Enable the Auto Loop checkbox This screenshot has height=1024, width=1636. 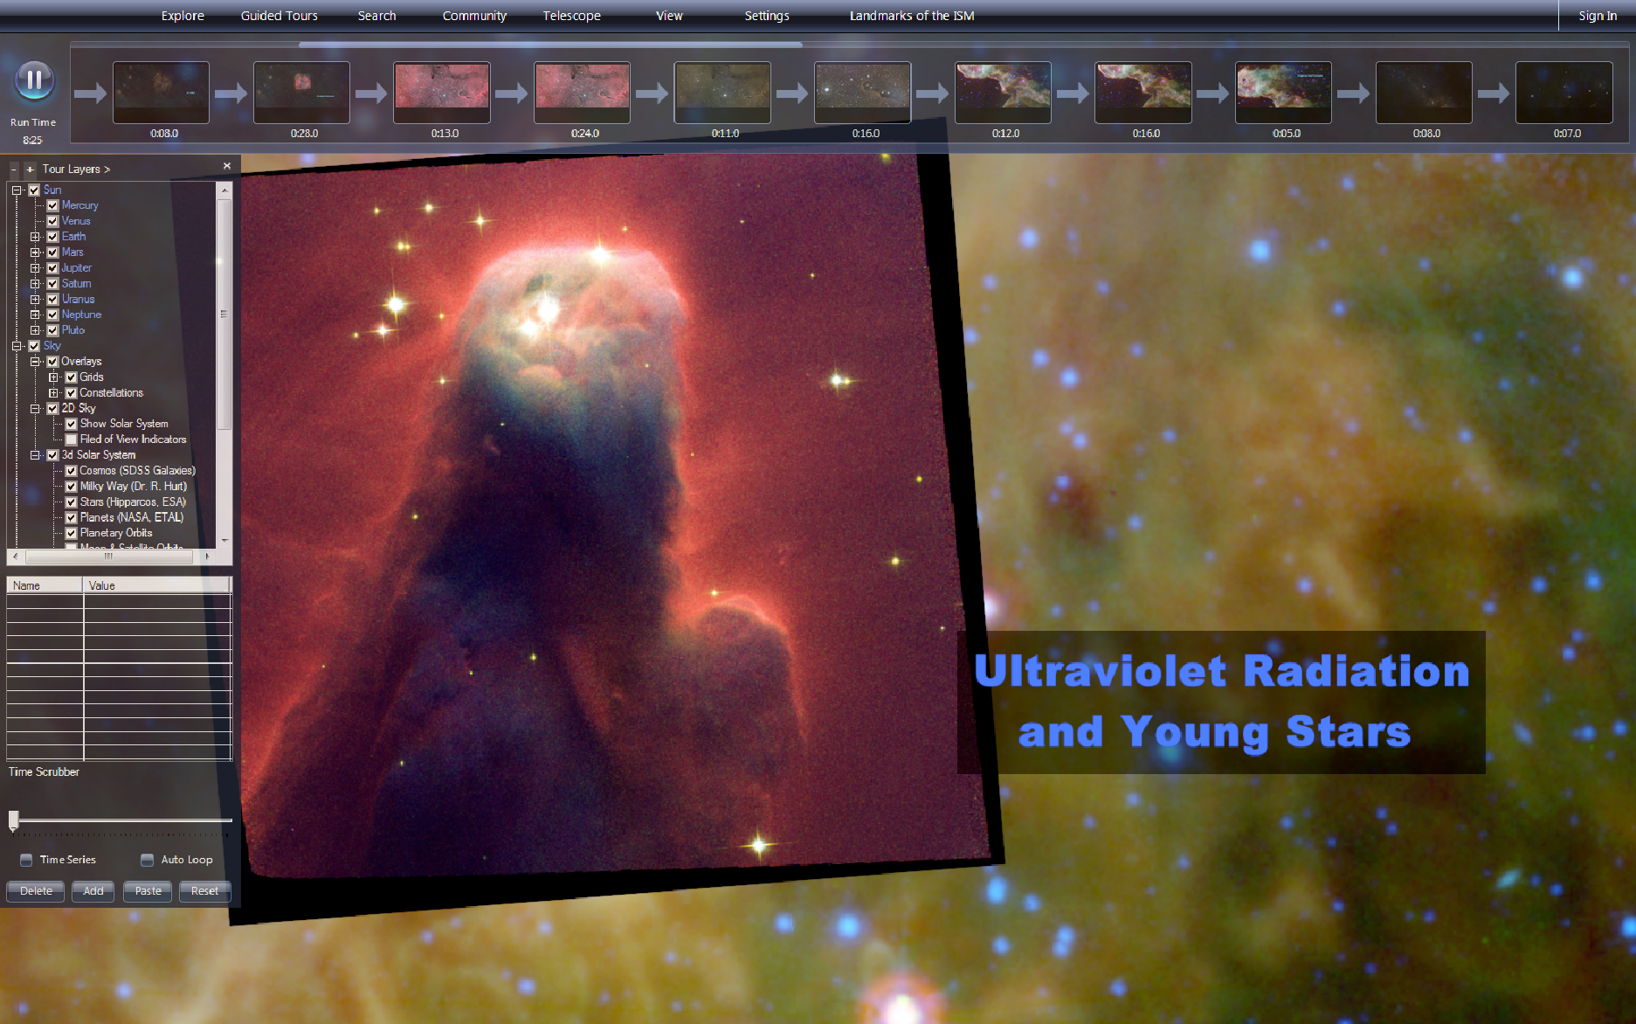[148, 860]
